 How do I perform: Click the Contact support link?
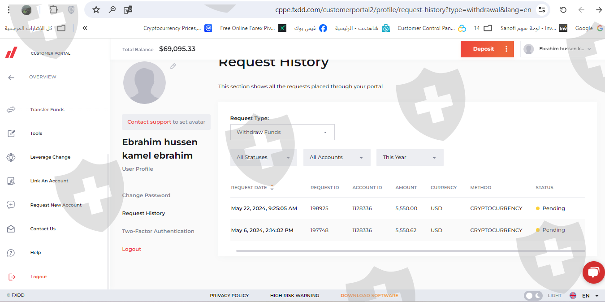coord(149,122)
